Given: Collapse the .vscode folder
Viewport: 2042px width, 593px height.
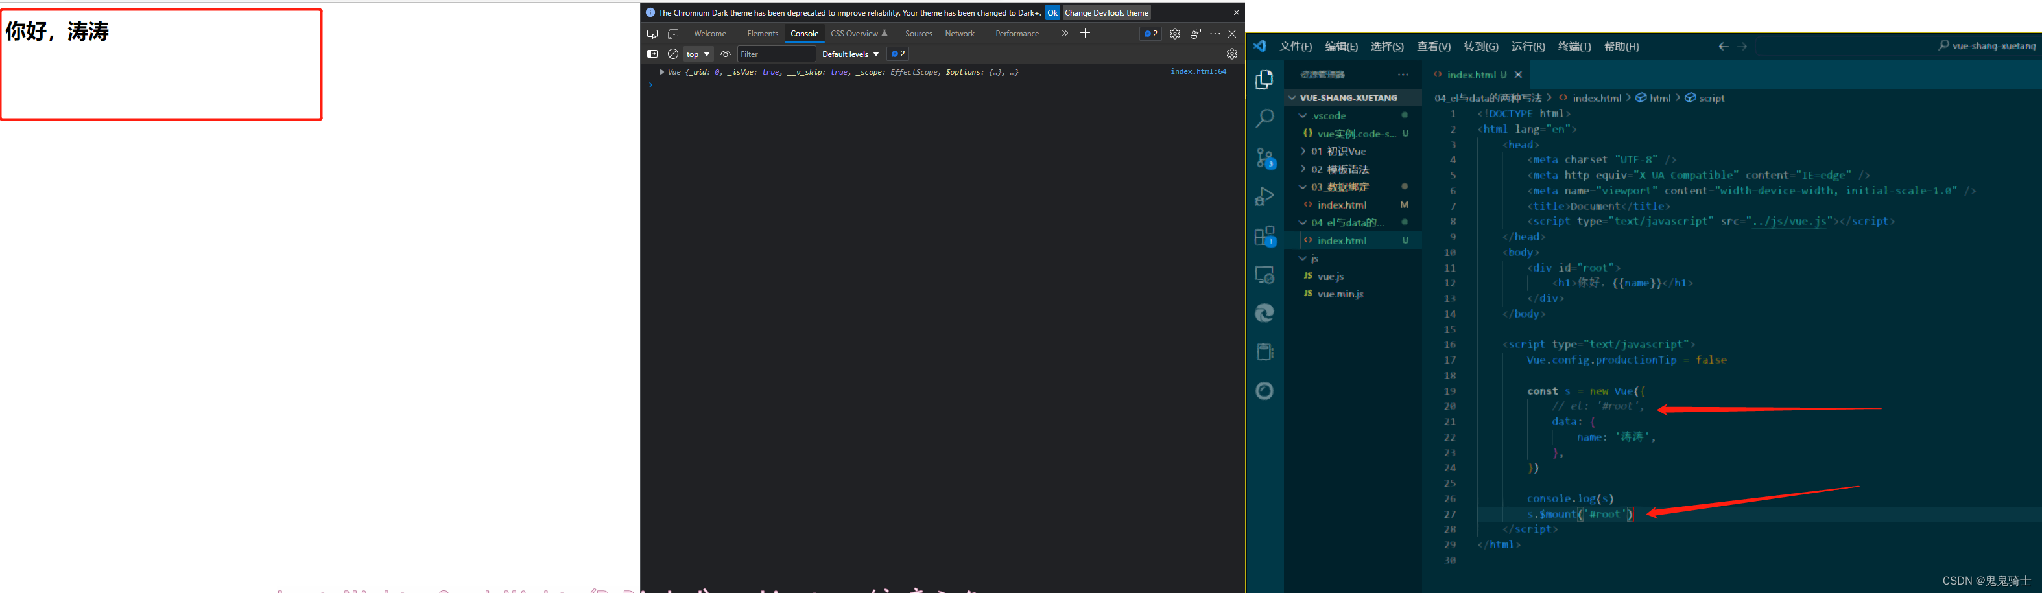Looking at the screenshot, I should pos(1353,115).
